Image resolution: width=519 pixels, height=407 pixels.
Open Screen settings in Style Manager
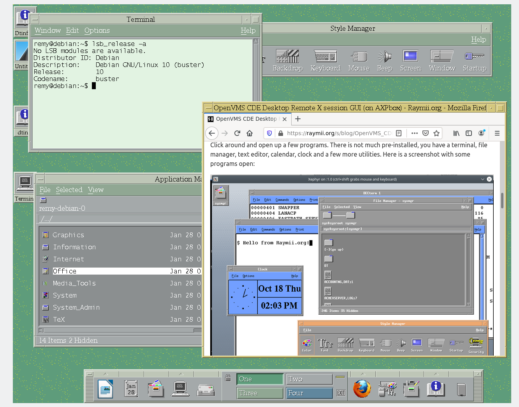[410, 58]
